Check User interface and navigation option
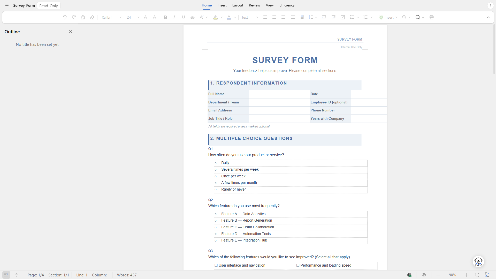The image size is (496, 279). (216, 265)
